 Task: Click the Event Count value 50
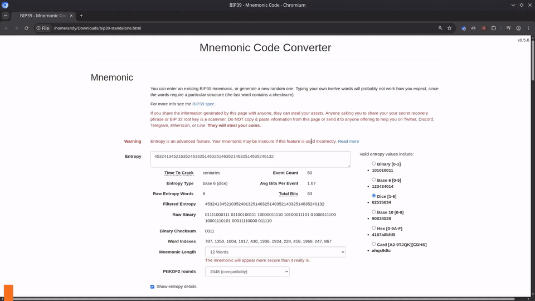309,173
